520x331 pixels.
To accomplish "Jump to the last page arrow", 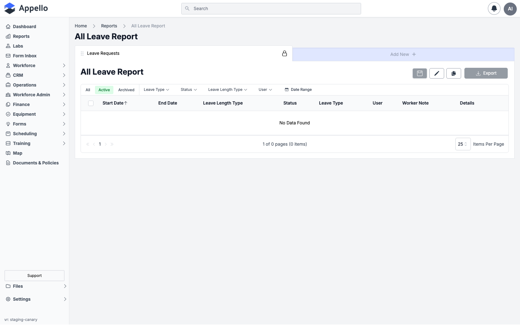I will click(112, 144).
